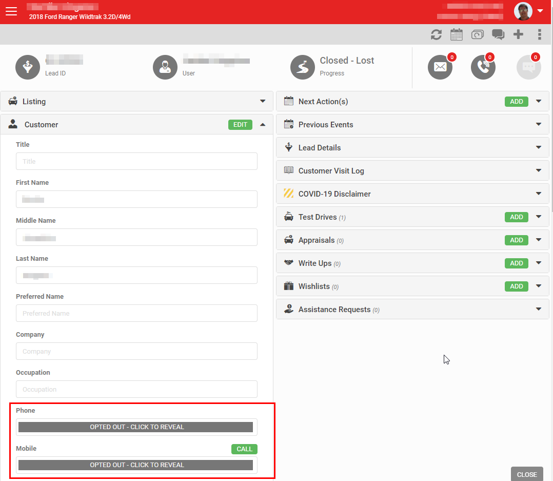Click ADD for Write Ups
The width and height of the screenshot is (553, 481).
516,263
